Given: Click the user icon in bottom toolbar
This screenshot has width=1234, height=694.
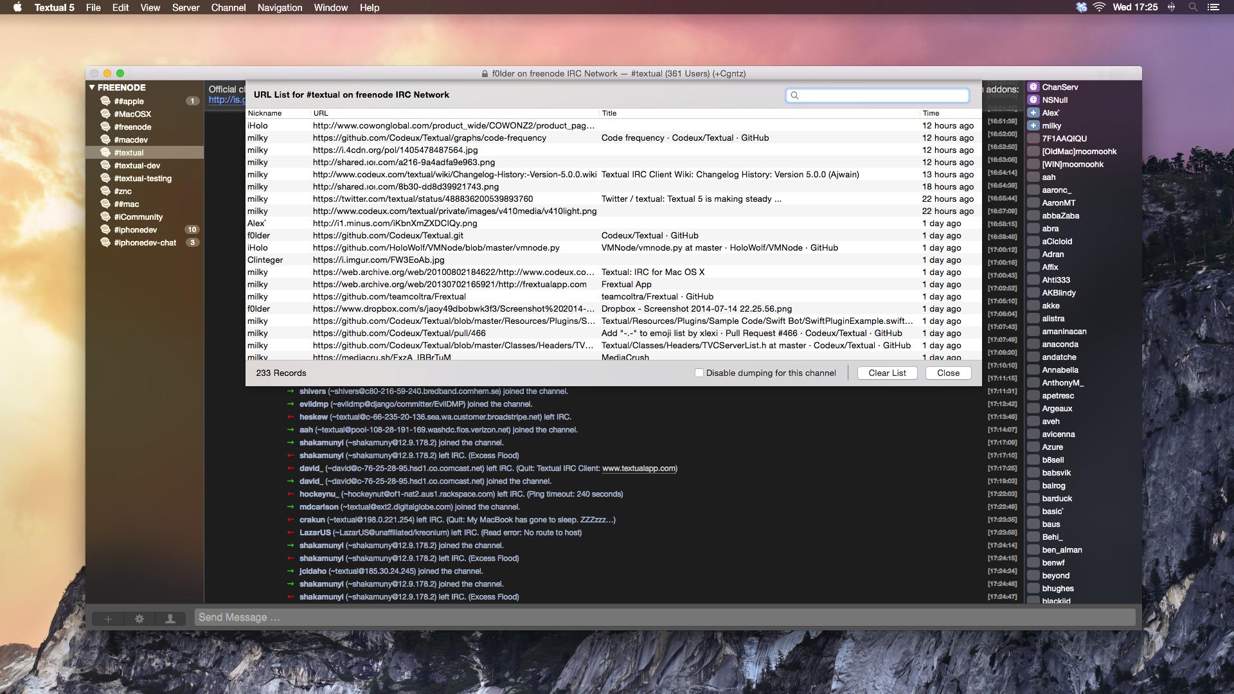Looking at the screenshot, I should (170, 619).
